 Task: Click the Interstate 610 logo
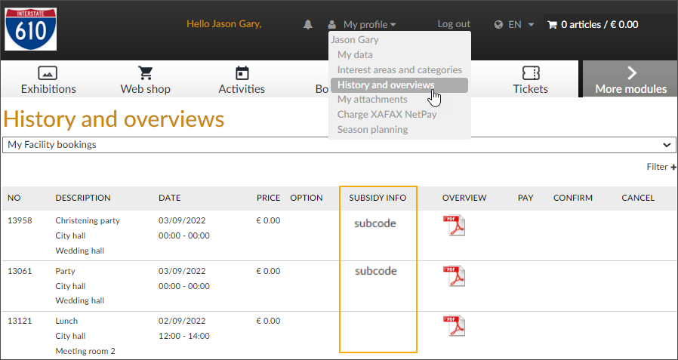click(x=31, y=29)
